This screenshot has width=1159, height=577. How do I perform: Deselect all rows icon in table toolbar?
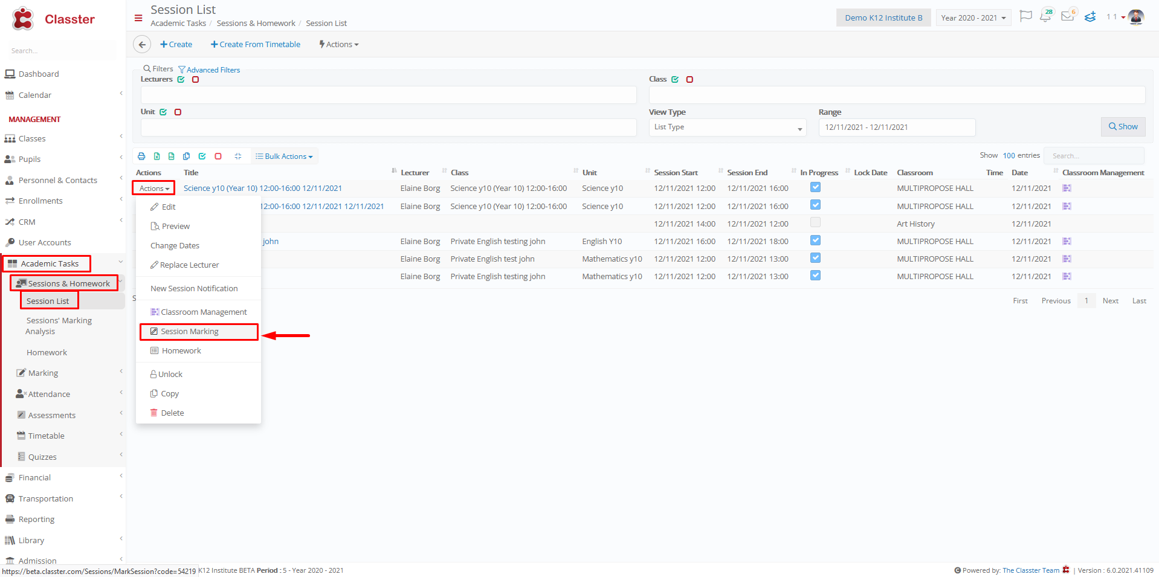[x=218, y=156]
